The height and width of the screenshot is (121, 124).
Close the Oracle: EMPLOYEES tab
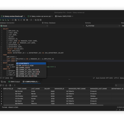tap(73, 16)
